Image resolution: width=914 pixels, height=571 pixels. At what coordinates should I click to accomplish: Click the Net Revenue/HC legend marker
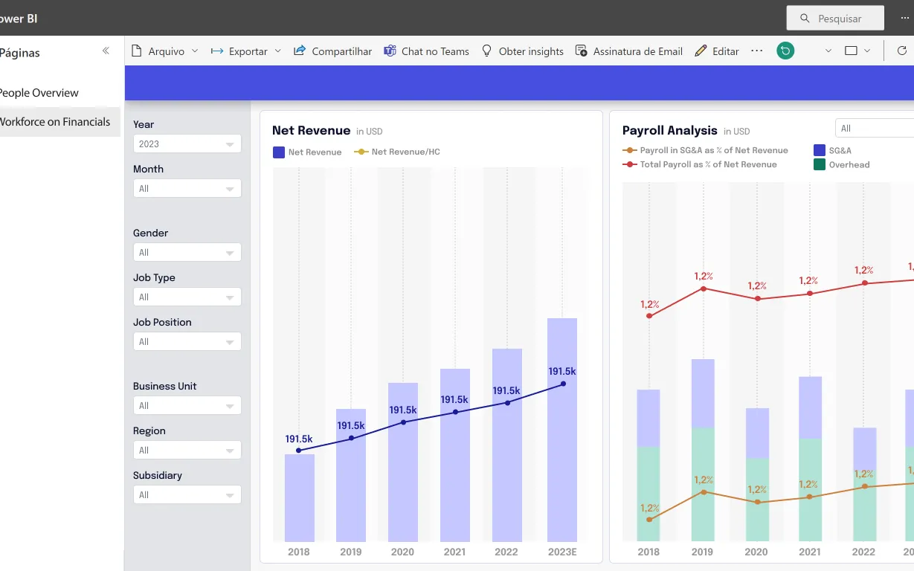click(361, 152)
